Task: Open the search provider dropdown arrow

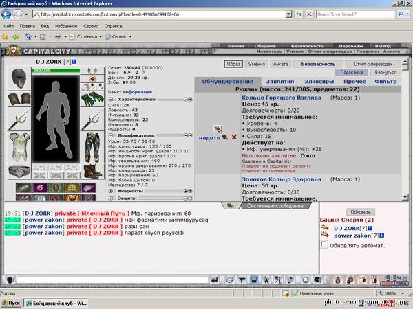Action: click(408, 14)
